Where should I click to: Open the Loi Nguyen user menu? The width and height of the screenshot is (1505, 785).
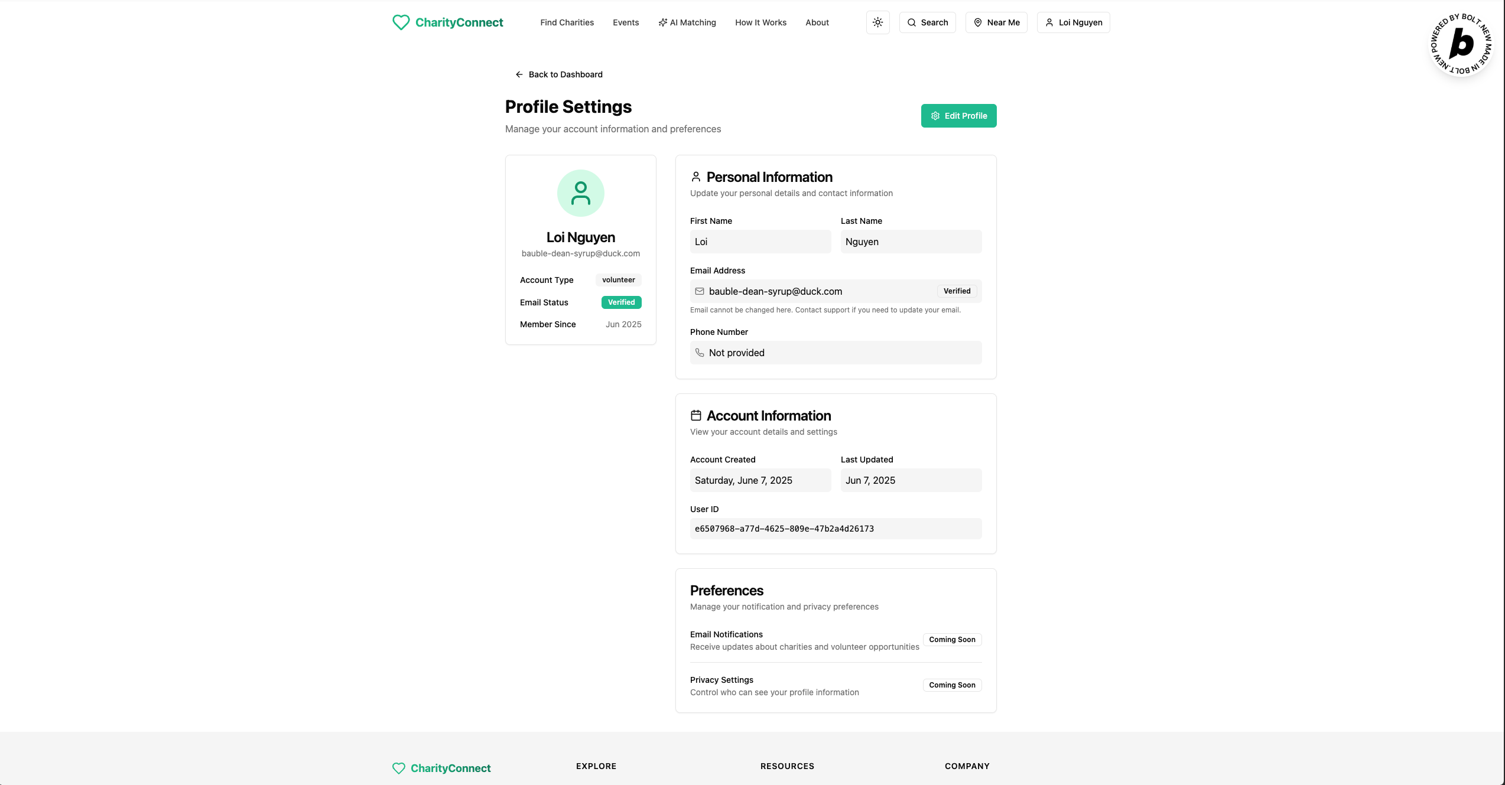click(1073, 22)
